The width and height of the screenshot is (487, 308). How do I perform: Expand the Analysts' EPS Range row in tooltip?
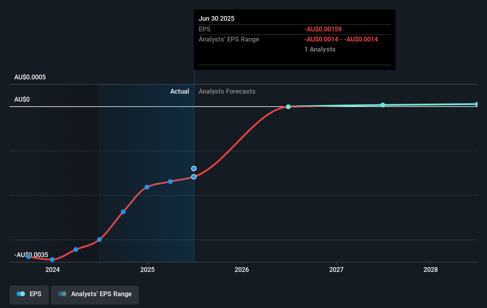coord(229,39)
